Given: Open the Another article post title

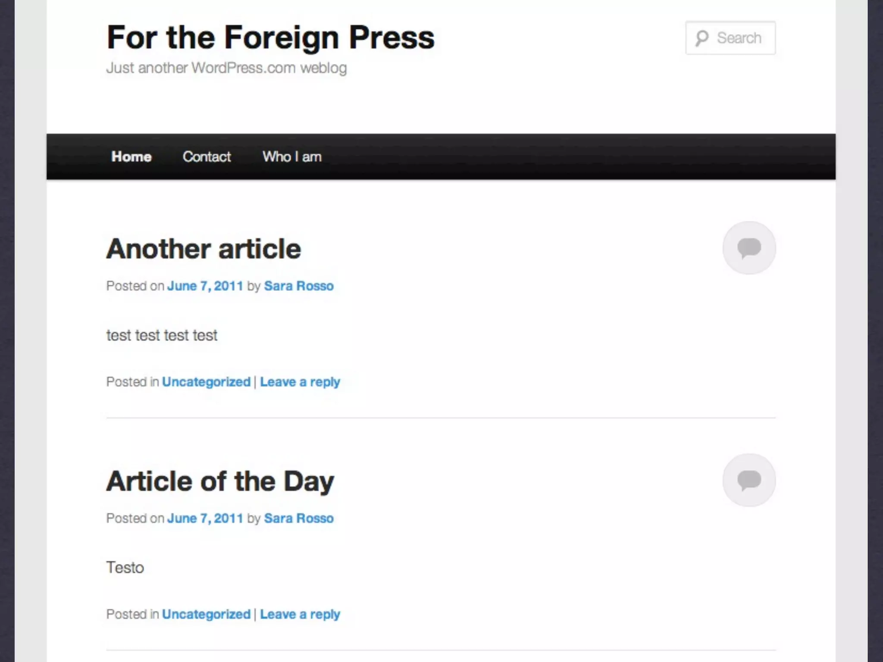Looking at the screenshot, I should click(x=204, y=249).
